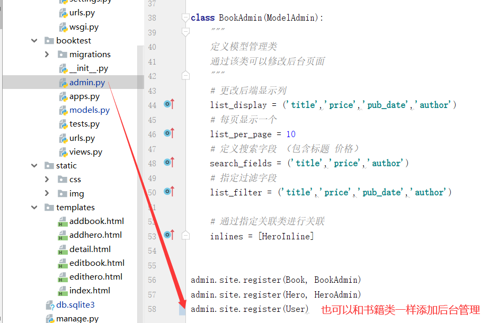Click 'admin.site.register(Hero, HeroAdmin)' line
Screen dimensions: 498x323
[275, 295]
